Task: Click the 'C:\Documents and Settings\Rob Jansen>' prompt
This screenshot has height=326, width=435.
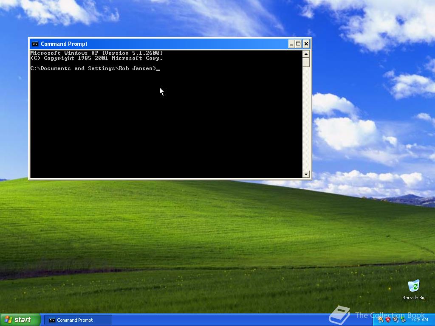Action: pyautogui.click(x=93, y=68)
